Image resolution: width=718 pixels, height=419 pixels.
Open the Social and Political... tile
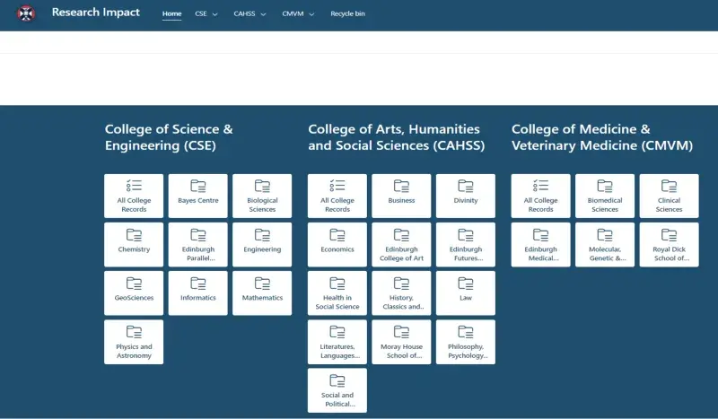point(337,390)
